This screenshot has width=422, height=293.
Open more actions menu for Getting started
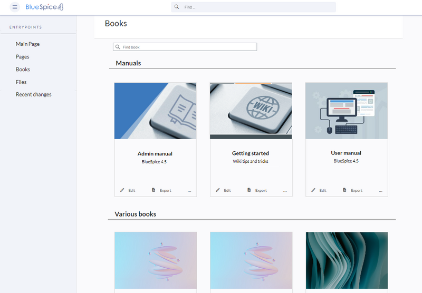click(x=284, y=191)
